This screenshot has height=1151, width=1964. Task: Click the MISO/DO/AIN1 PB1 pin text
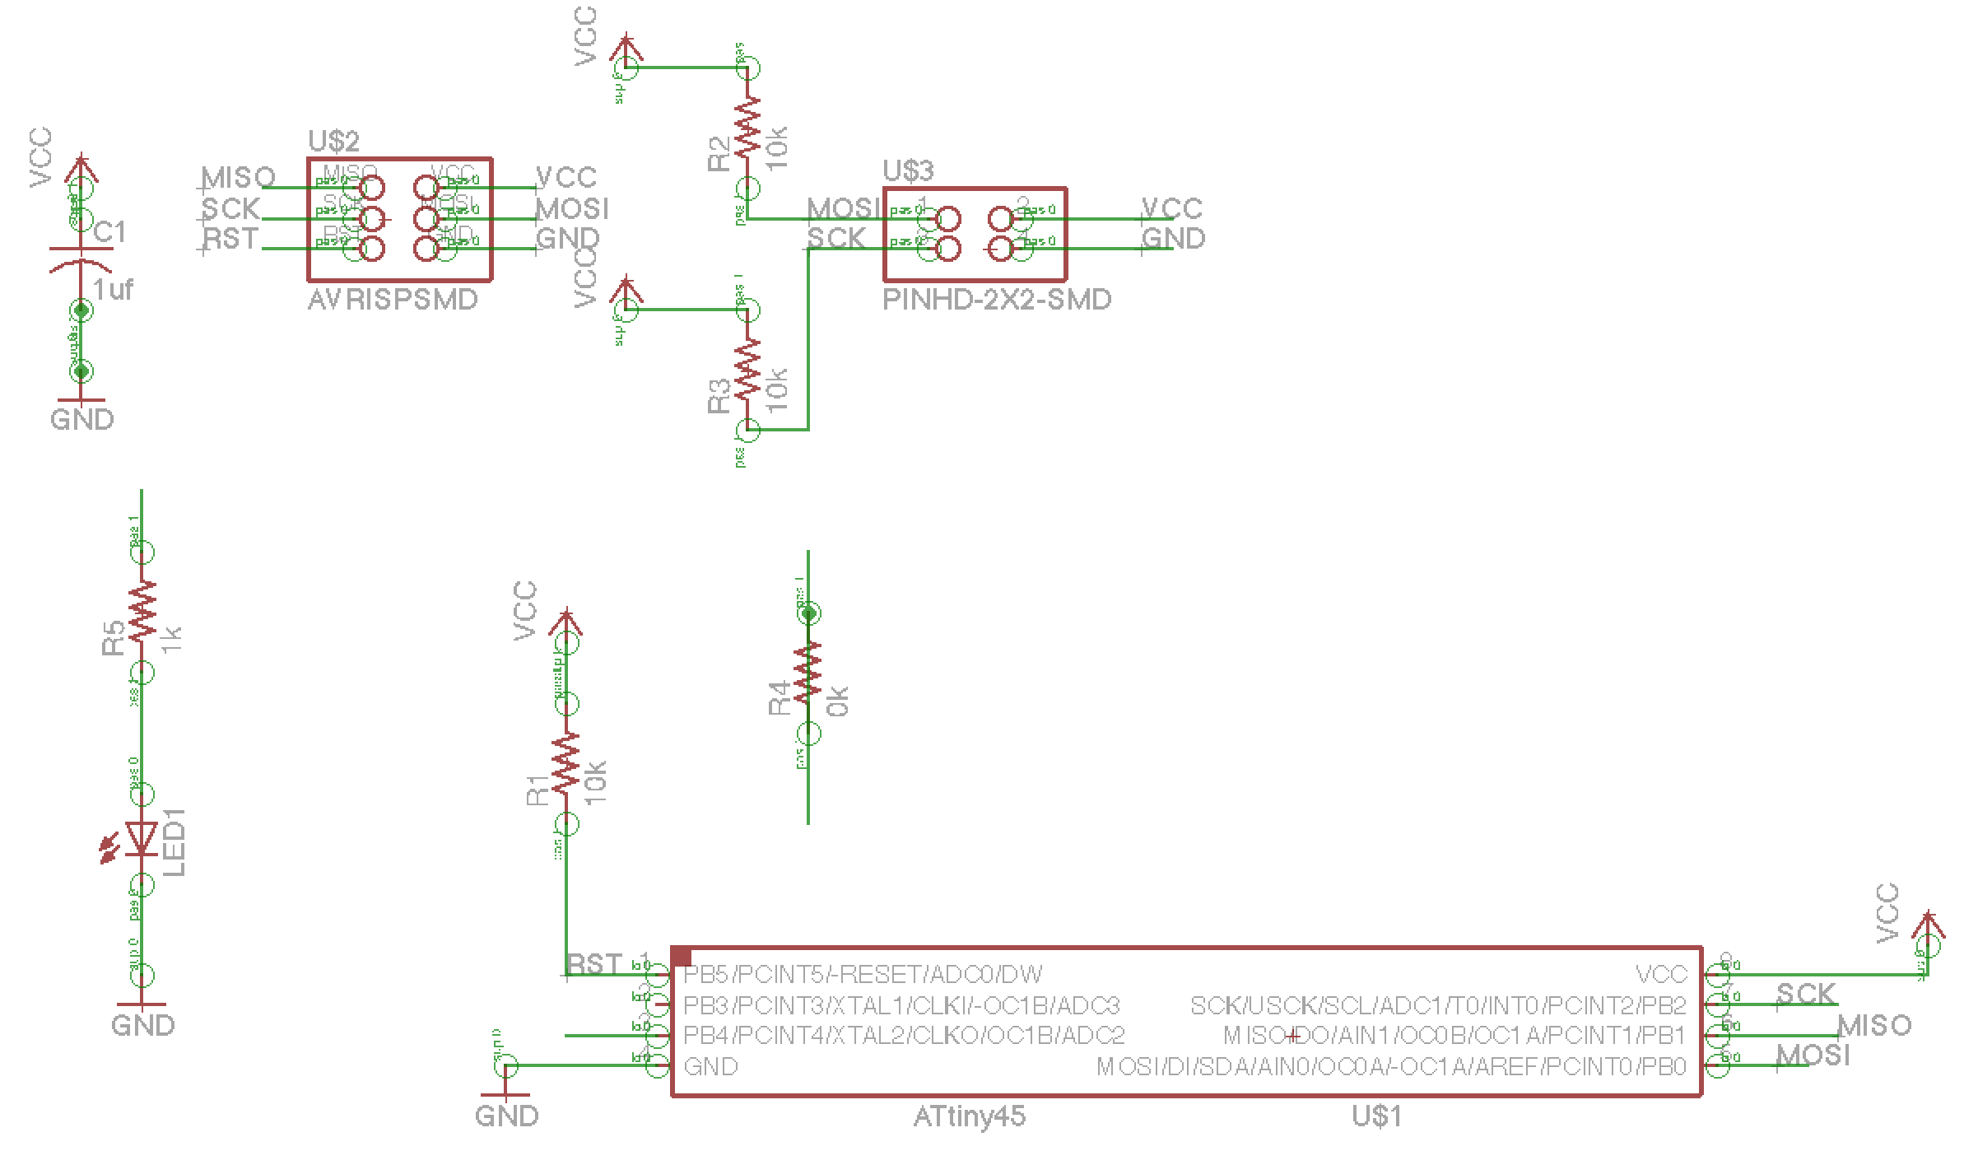pos(1455,1036)
